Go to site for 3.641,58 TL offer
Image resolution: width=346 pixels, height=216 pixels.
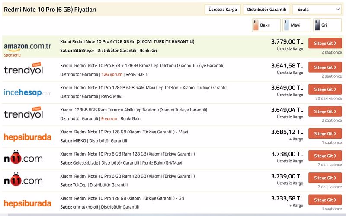tap(325, 67)
